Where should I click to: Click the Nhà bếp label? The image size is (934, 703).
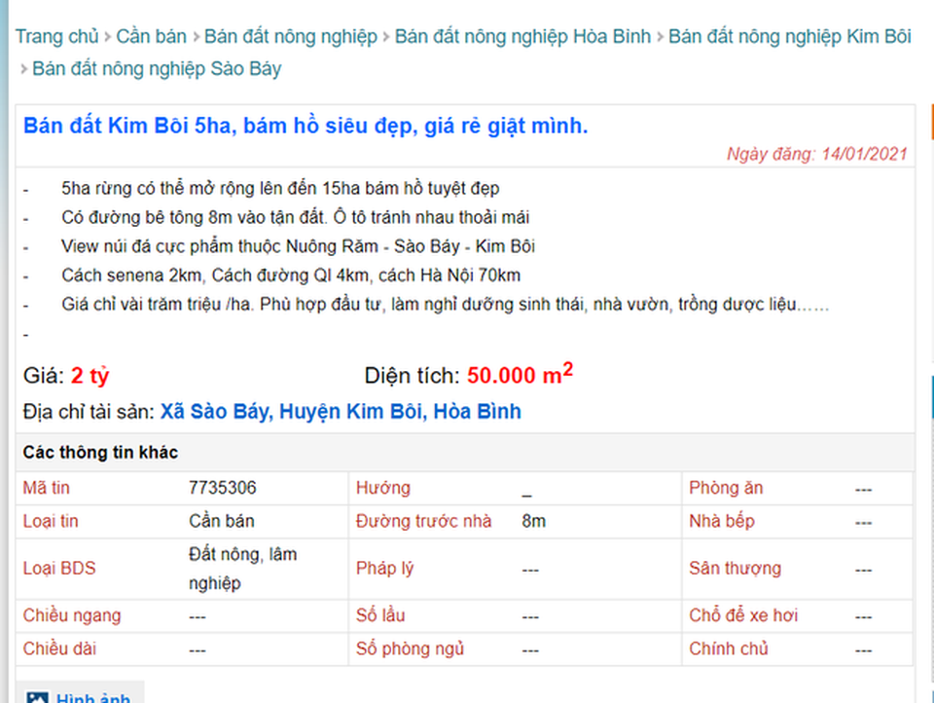[x=721, y=521]
